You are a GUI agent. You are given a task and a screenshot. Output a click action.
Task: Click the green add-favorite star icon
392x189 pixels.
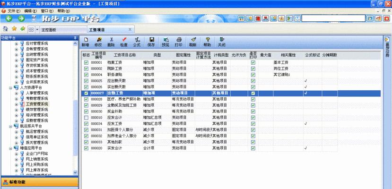23,29
